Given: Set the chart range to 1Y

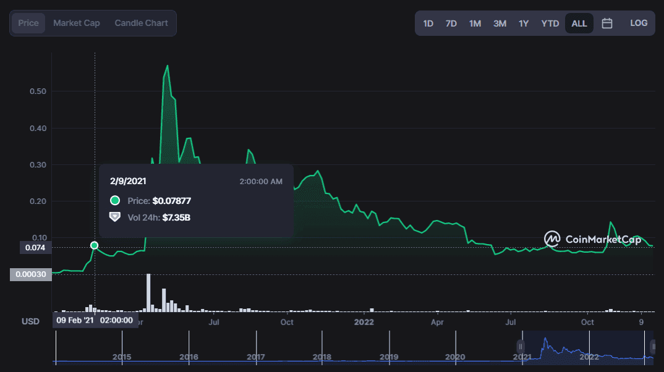Looking at the screenshot, I should (x=524, y=23).
